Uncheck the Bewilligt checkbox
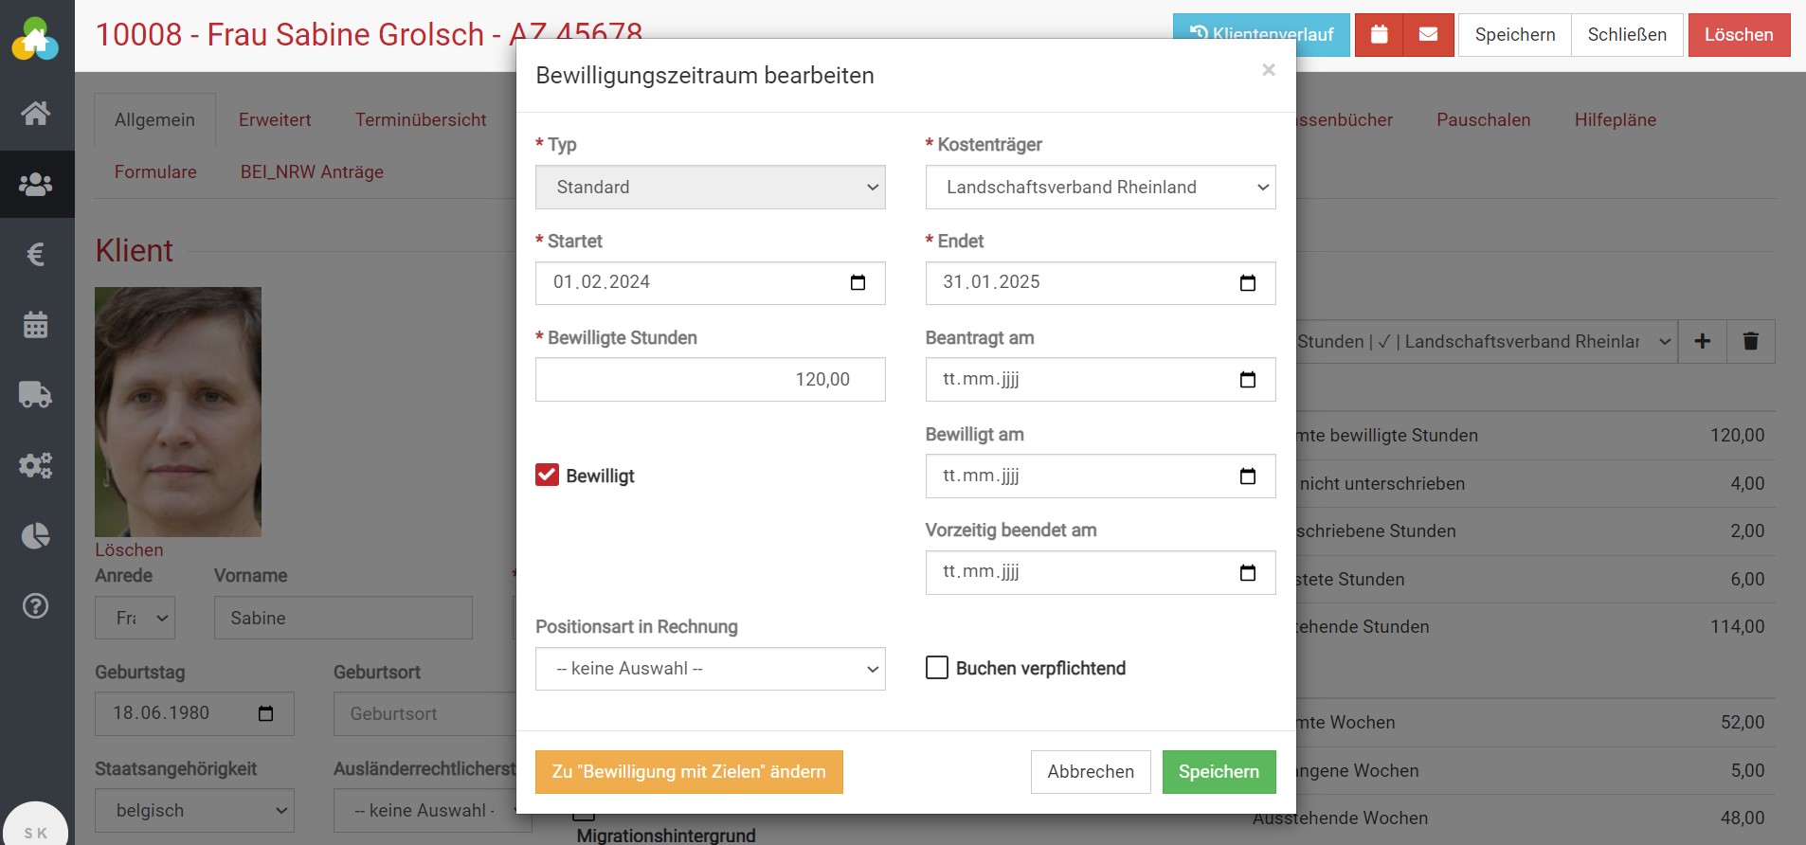The height and width of the screenshot is (845, 1806). tap(548, 476)
